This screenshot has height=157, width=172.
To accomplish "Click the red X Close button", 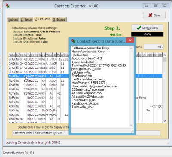I will (154, 15).
